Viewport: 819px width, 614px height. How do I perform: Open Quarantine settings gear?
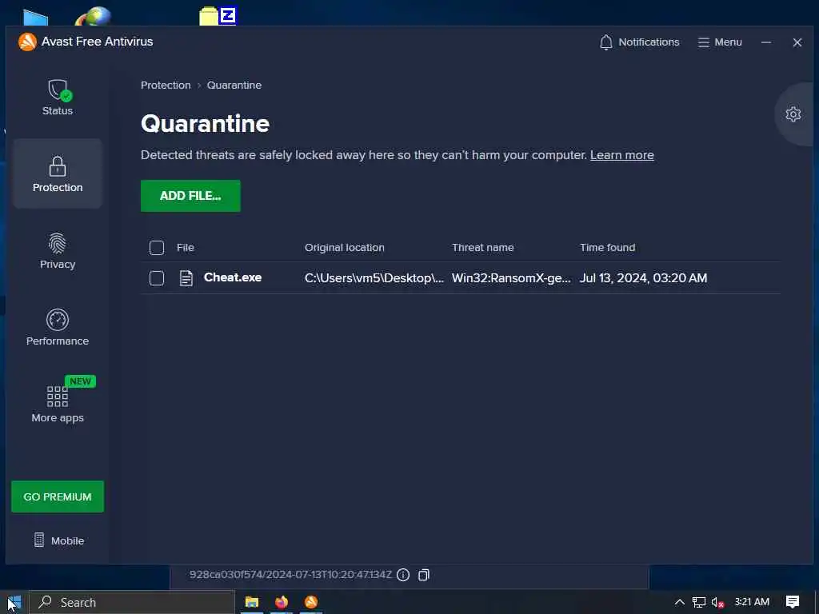tap(793, 114)
